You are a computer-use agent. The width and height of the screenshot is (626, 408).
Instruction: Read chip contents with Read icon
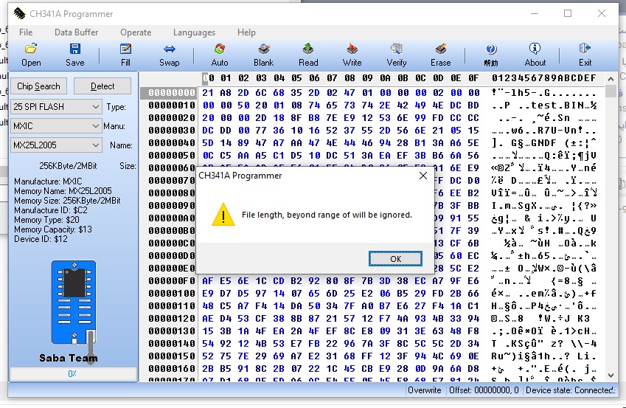click(x=308, y=55)
